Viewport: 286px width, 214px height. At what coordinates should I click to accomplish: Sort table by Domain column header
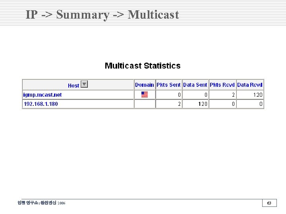[x=145, y=85]
